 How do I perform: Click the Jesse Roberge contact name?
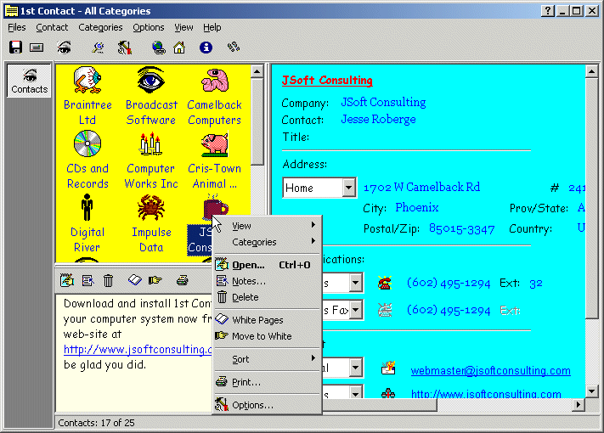pos(378,120)
